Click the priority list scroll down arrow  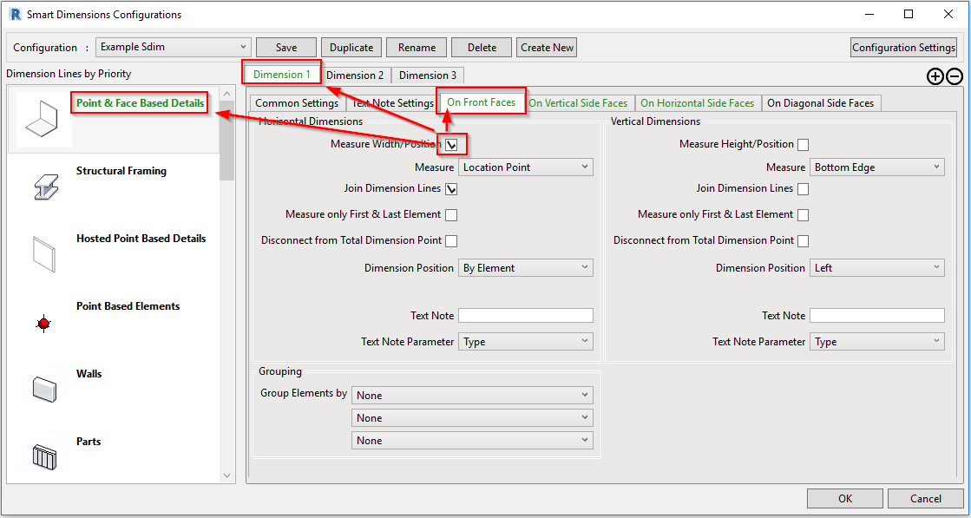tap(226, 475)
